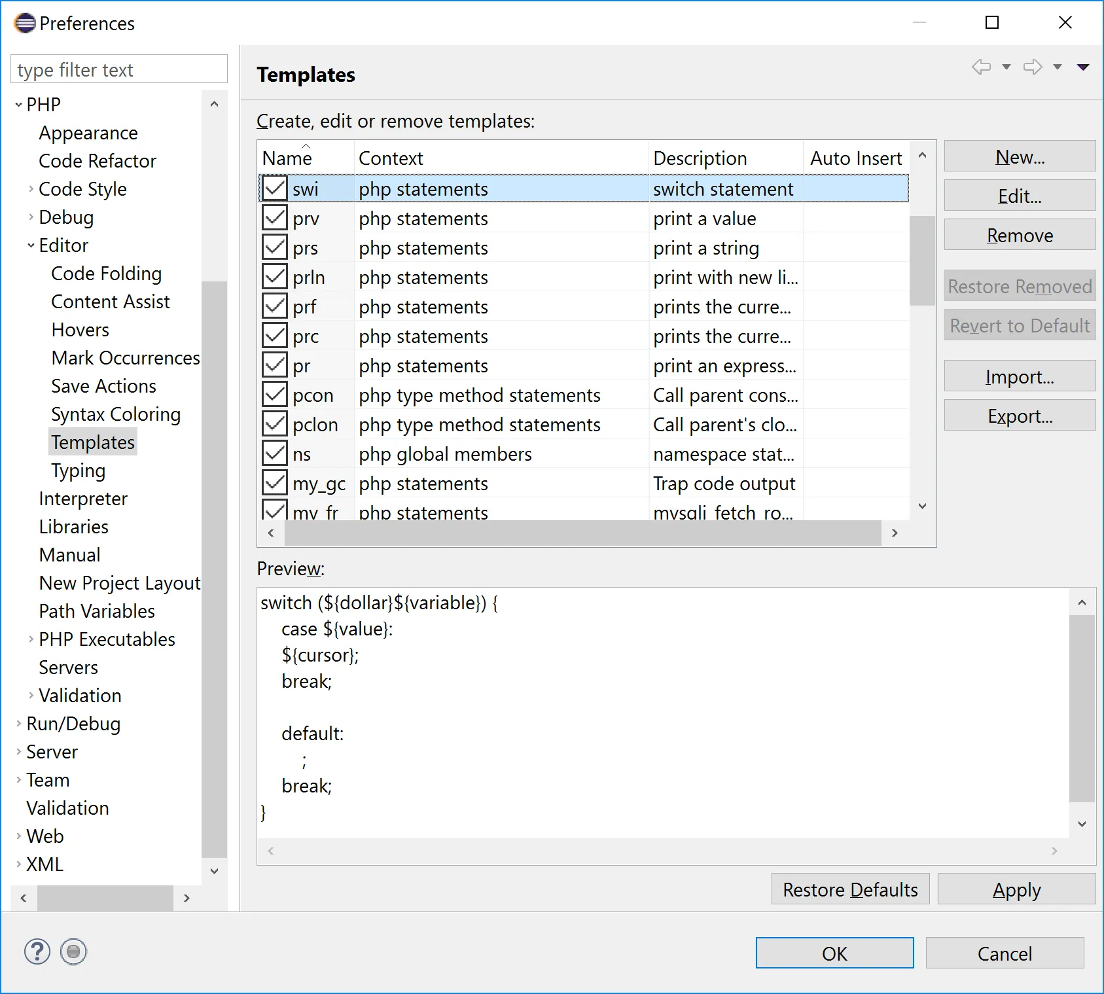Click the record preferences circle icon
This screenshot has width=1104, height=994.
73,951
